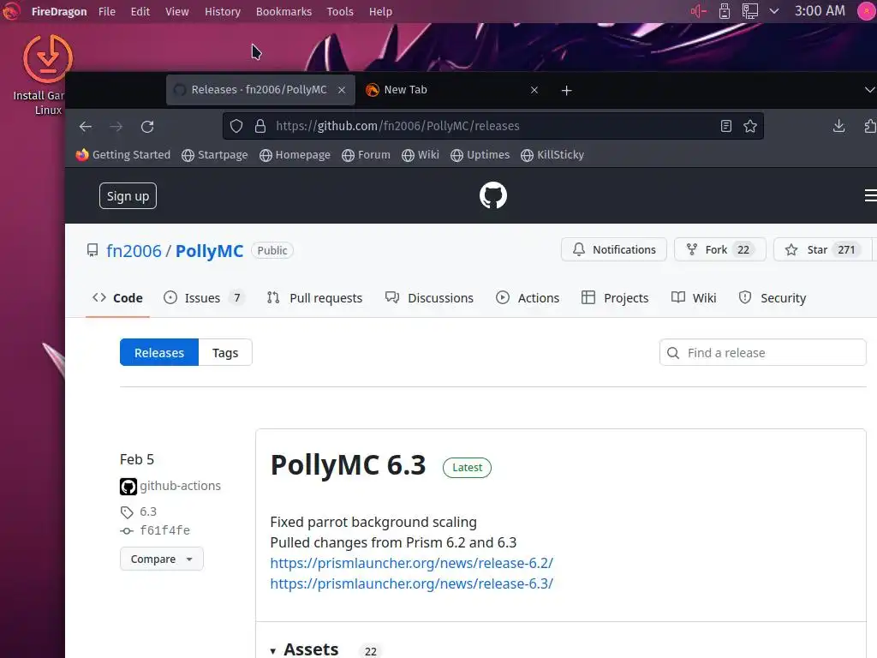Collapse the Assets section triangle
The height and width of the screenshot is (658, 877).
273,651
